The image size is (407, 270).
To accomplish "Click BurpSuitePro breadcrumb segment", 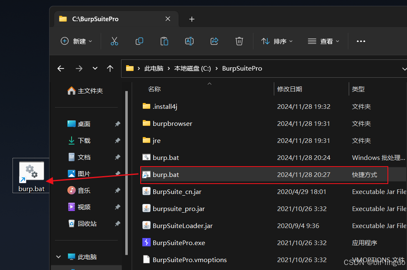I will 242,69.
